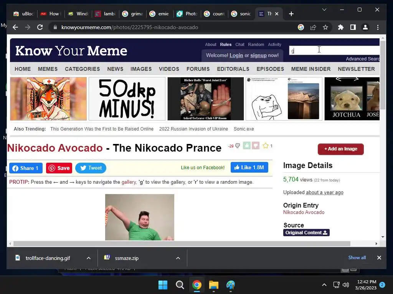Go back using the browser back arrow
The width and height of the screenshot is (393, 294).
click(x=15, y=27)
